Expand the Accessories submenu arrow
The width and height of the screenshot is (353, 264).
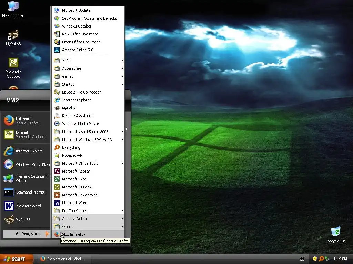click(x=122, y=68)
